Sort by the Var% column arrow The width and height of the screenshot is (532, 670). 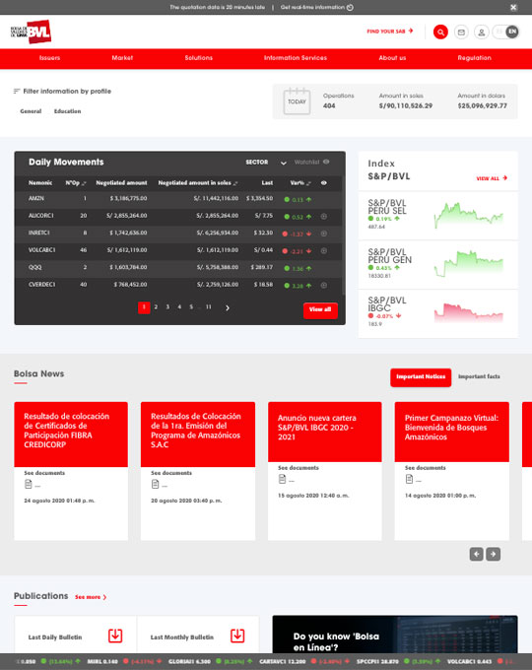click(x=308, y=183)
